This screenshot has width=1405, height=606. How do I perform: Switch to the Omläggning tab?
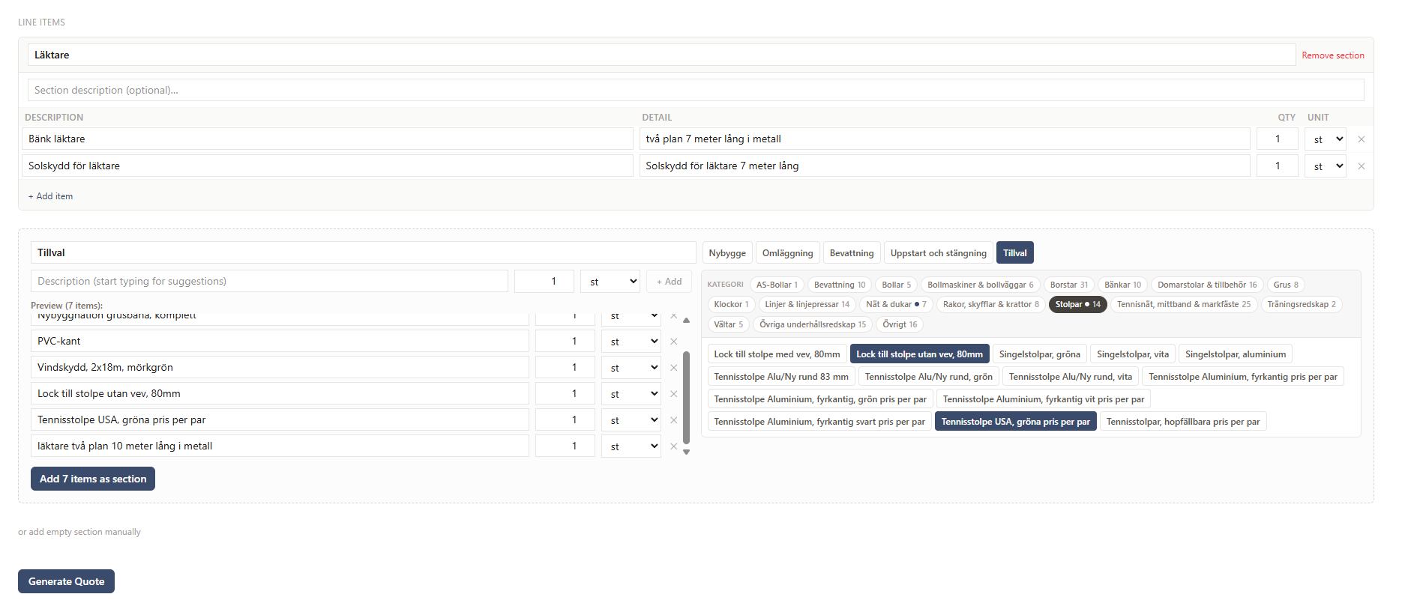tap(787, 253)
